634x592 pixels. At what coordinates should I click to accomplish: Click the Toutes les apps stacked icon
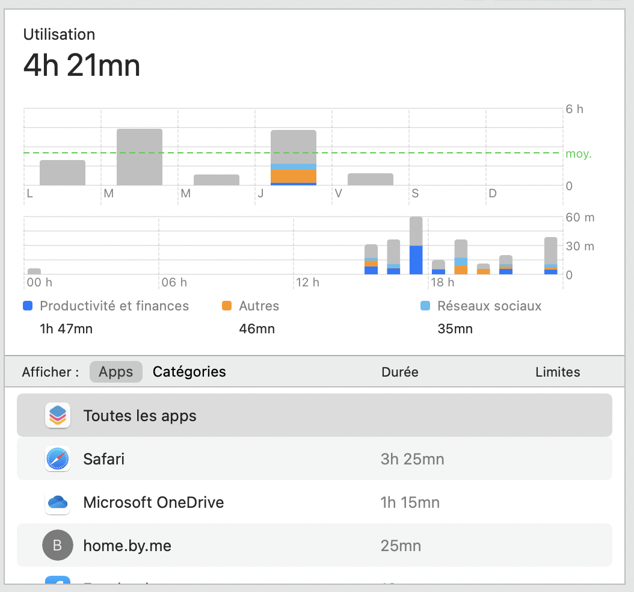click(58, 416)
